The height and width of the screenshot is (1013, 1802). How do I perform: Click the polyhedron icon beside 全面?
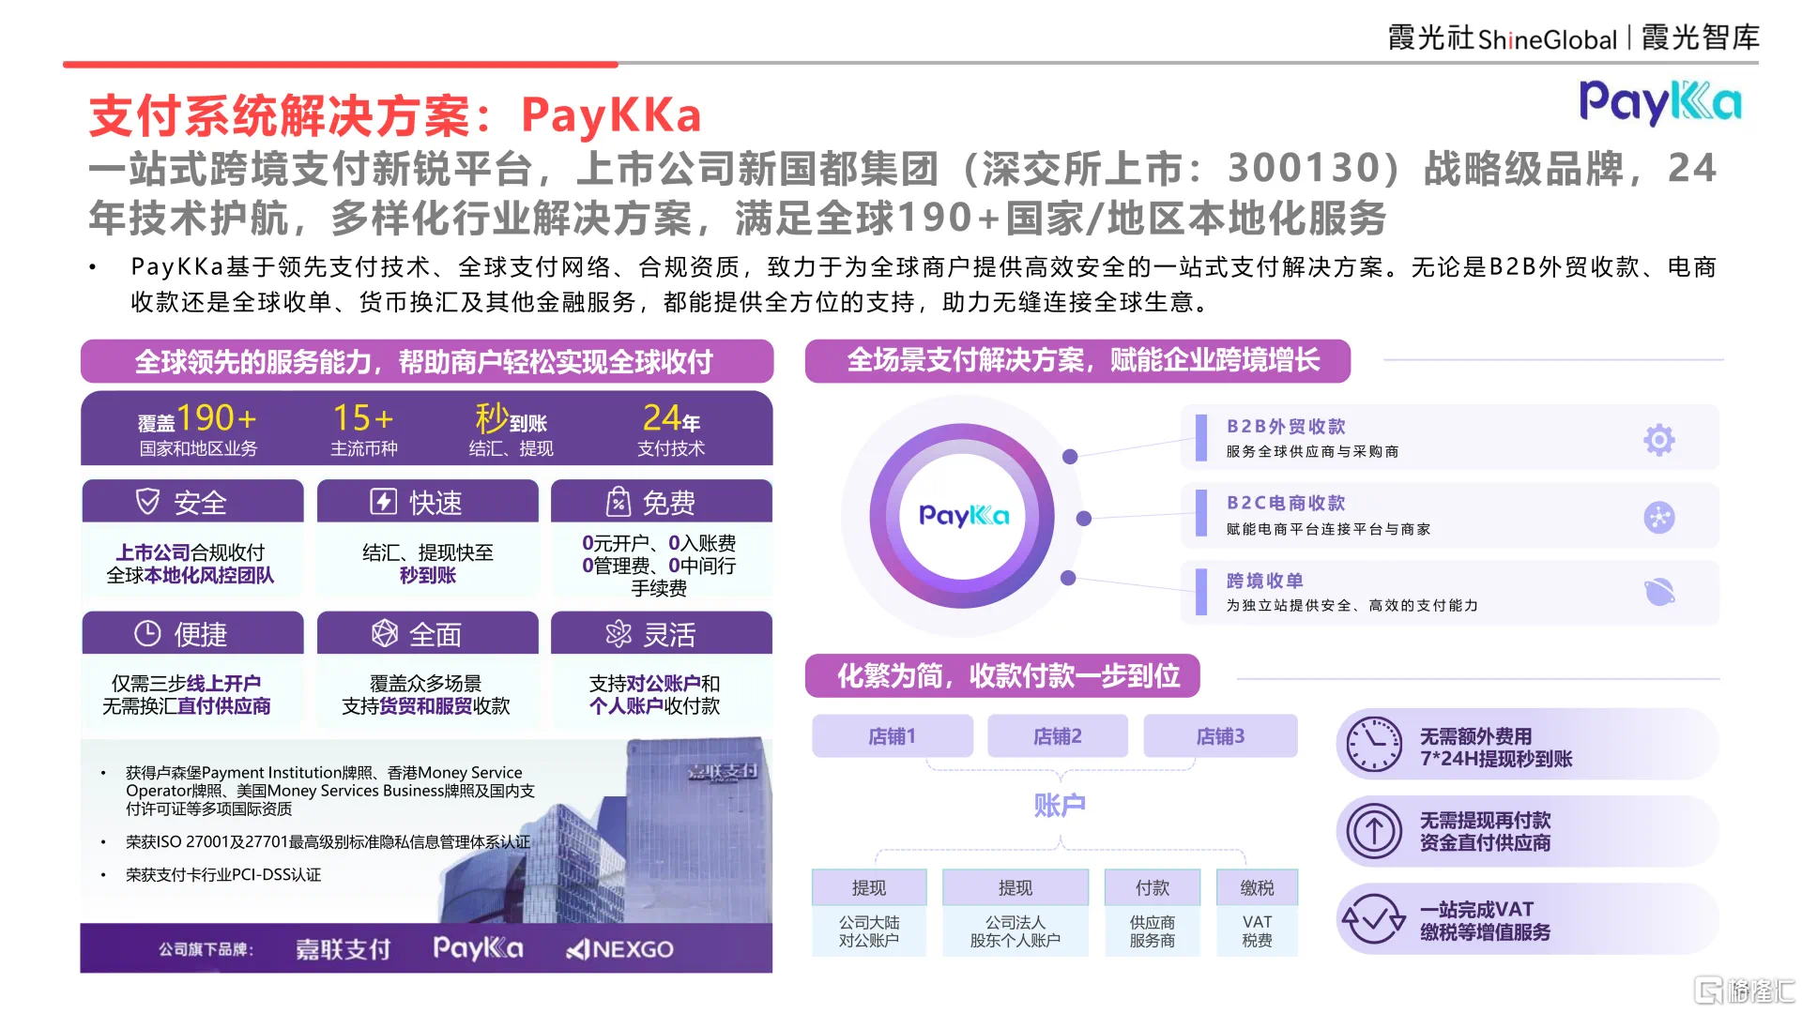click(x=385, y=634)
